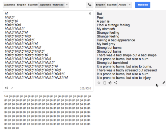Click the blue Translate button
168x133 pixels.
[x=143, y=5]
